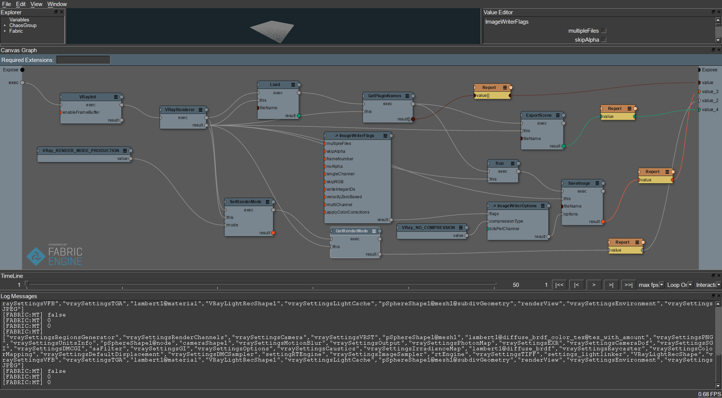Expand the Fabric tree item in Explorer
Image resolution: width=722 pixels, height=398 pixels.
click(4, 31)
